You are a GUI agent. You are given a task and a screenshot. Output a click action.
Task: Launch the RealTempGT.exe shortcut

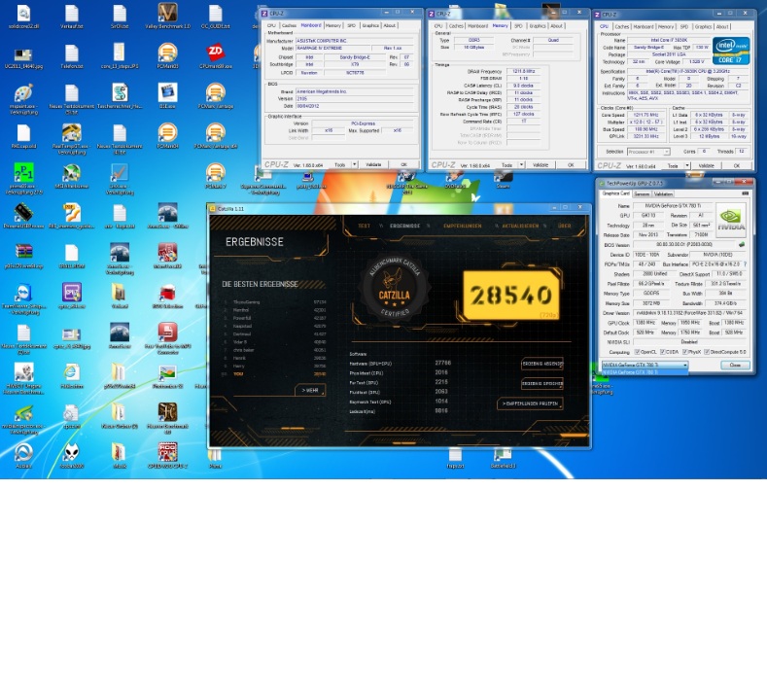point(71,138)
